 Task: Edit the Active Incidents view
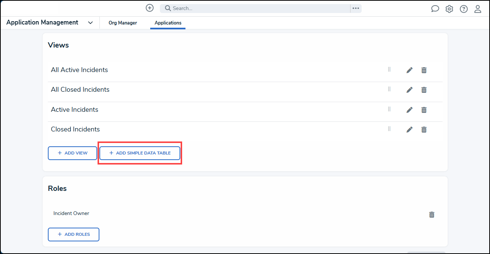click(x=410, y=110)
